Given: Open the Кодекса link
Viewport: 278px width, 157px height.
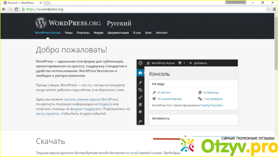Looking at the screenshot, I should tap(105, 104).
